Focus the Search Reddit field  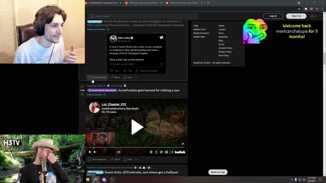[x=143, y=16]
